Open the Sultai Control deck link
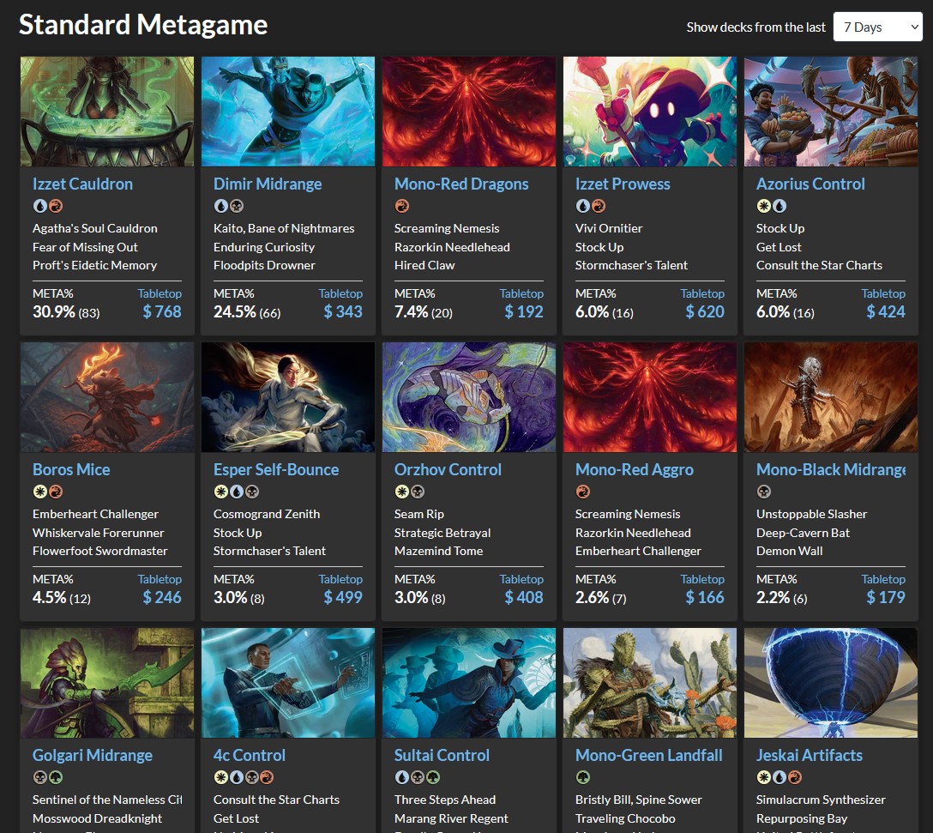This screenshot has height=833, width=933. [x=442, y=756]
